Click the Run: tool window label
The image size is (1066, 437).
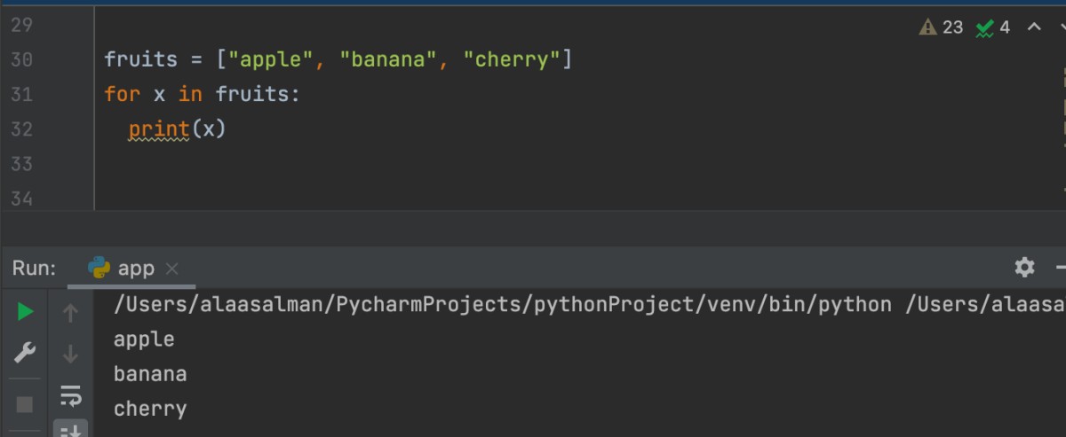[35, 268]
